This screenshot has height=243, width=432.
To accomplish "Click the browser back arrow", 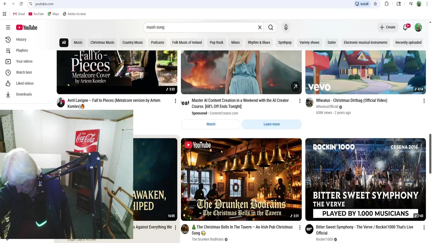I will click(5, 4).
